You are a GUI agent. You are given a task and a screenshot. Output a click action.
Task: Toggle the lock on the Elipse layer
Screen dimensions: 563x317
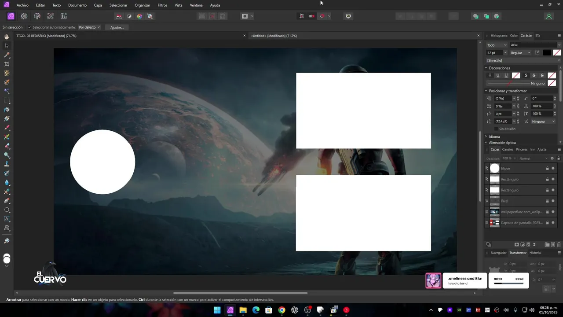click(x=548, y=168)
